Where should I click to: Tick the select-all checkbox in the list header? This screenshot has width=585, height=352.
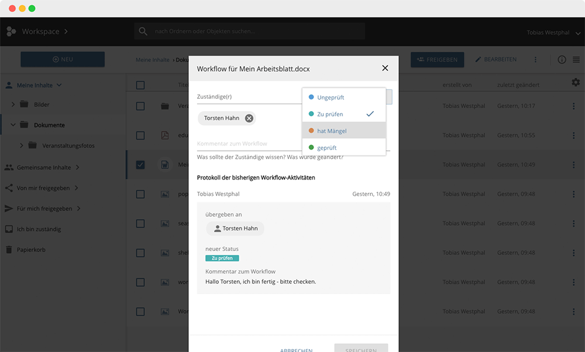pos(140,84)
